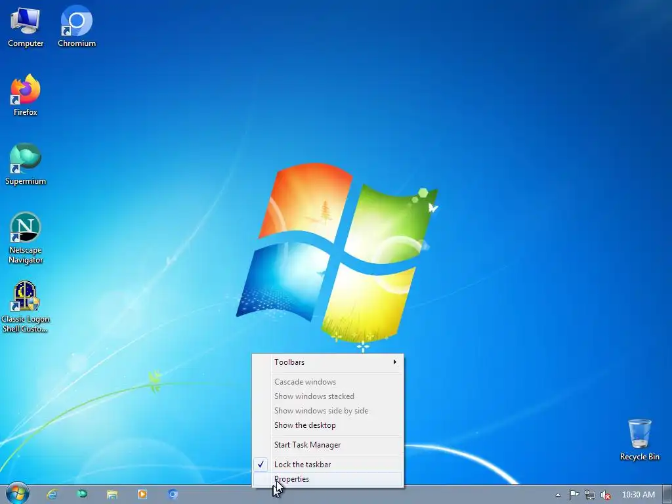Toggle Lock the taskbar option
The height and width of the screenshot is (504, 672).
point(328,465)
